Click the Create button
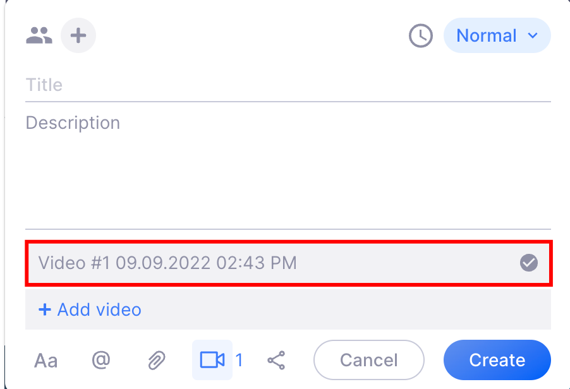 [x=497, y=360]
